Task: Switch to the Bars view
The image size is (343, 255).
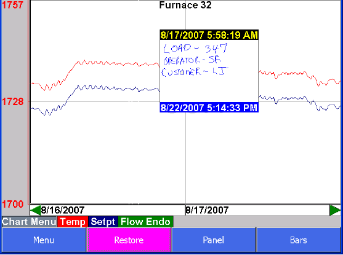Action: point(299,240)
